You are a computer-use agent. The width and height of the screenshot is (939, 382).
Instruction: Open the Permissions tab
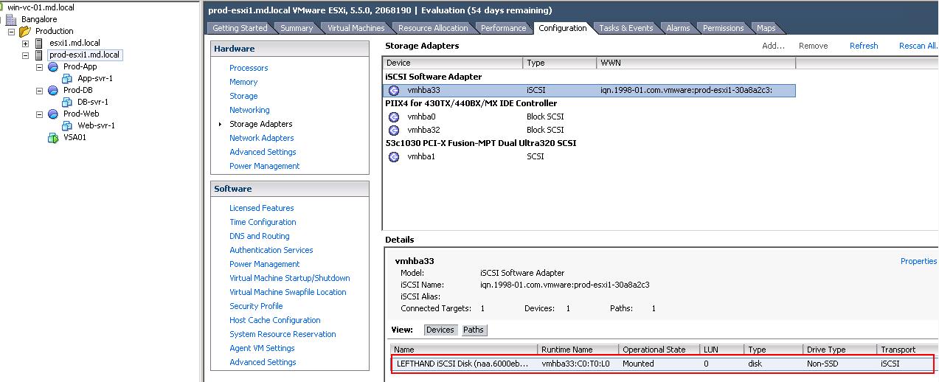pos(723,28)
